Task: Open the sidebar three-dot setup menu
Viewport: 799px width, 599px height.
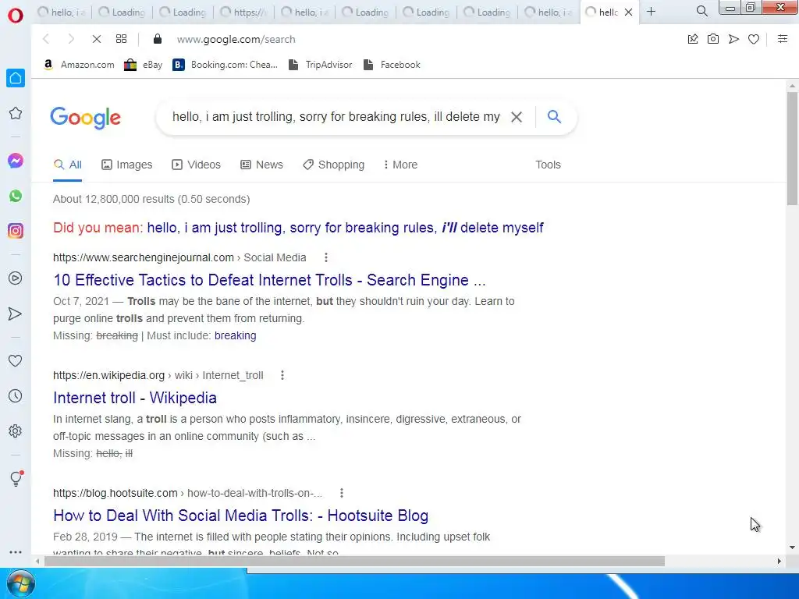Action: [x=16, y=552]
